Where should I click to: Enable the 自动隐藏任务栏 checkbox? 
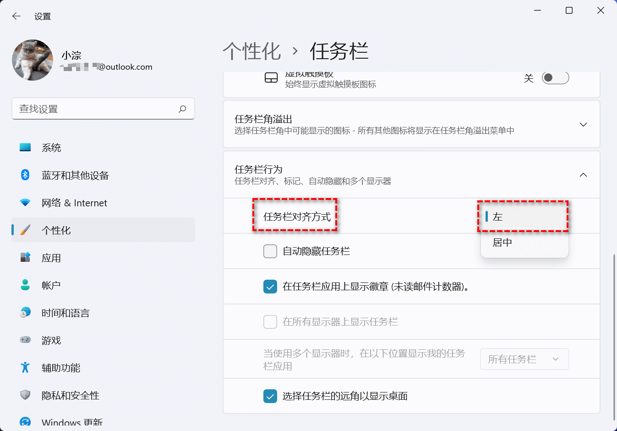click(270, 251)
